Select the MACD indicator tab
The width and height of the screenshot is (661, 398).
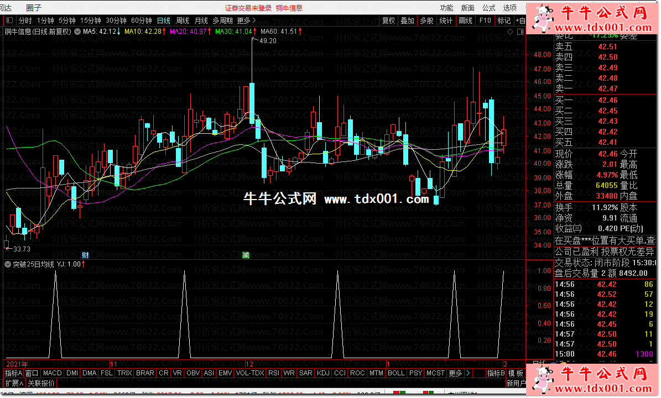pos(53,373)
